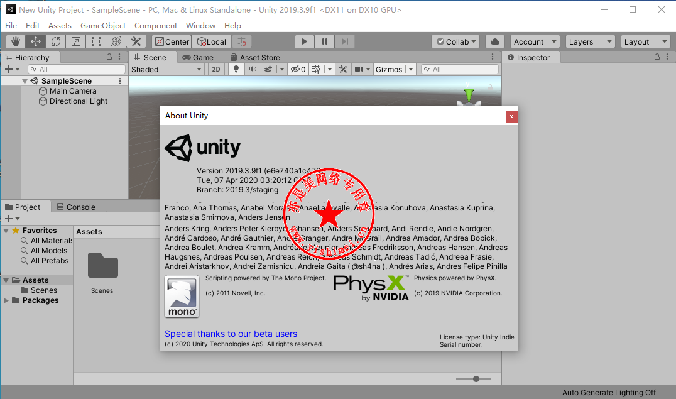
Task: Open the Gizmos dropdown arrow
Action: pyautogui.click(x=411, y=70)
